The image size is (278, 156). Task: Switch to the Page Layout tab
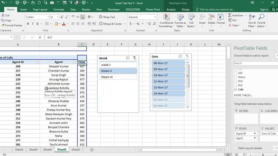tap(40, 10)
